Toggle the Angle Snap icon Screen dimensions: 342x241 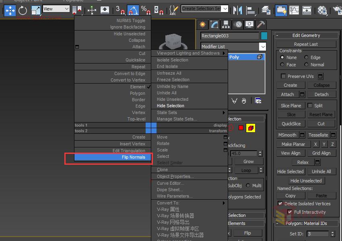pos(133,10)
